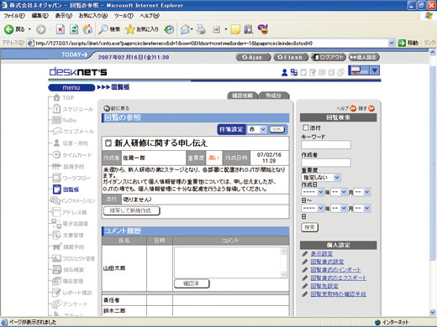Click the 個人設定 header button
The width and height of the screenshot is (437, 327).
[364, 57]
